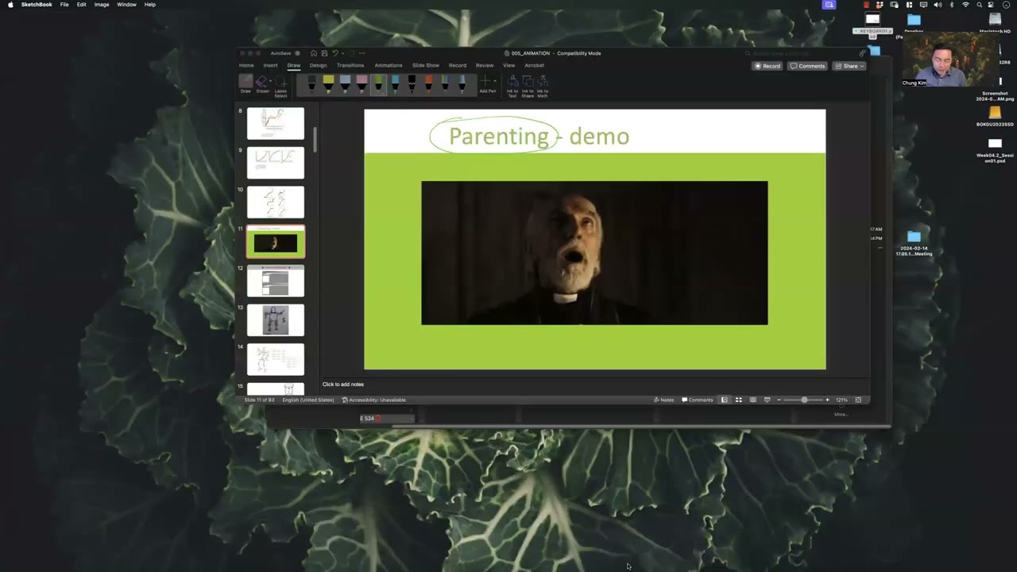Screen dimensions: 1017x572
Task: Select slide 13 thumbnail
Action: click(276, 320)
